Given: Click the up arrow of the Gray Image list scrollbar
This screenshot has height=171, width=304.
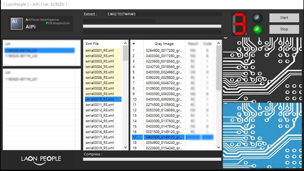Looking at the screenshot, I should 219,43.
